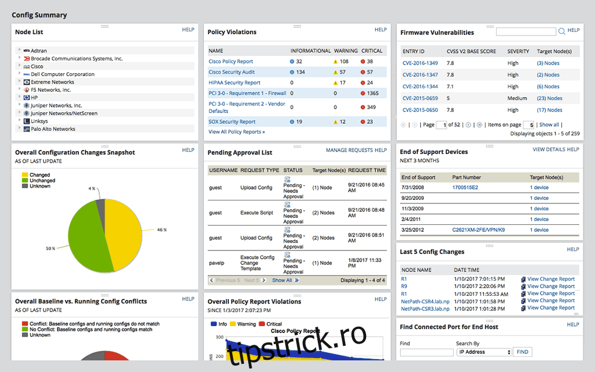Open View All Policy Reports link

tap(236, 132)
